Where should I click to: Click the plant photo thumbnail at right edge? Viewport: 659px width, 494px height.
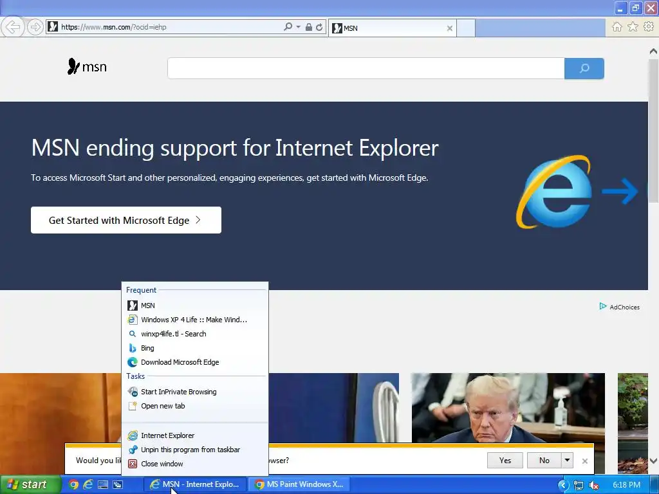[x=633, y=423]
